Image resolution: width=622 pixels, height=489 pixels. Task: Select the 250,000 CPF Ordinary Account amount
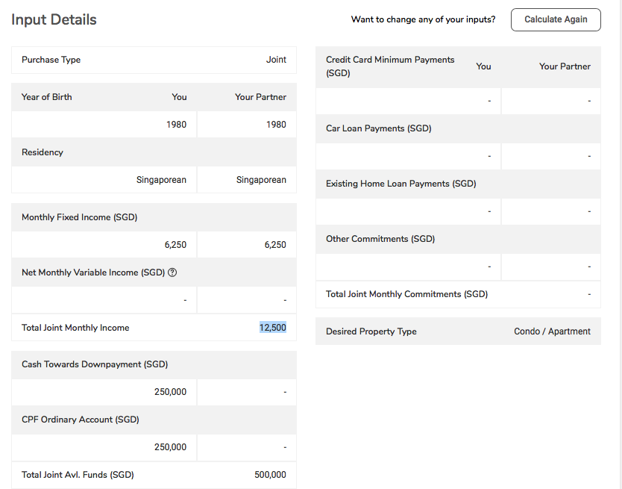(x=170, y=447)
